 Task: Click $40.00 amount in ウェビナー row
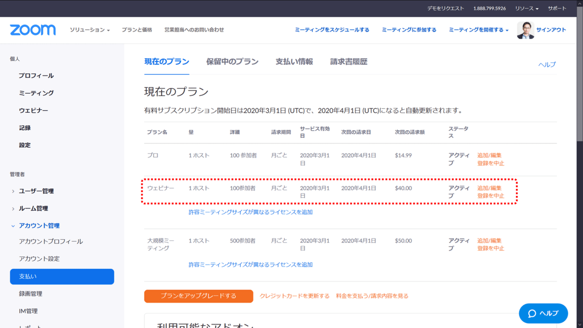[403, 188]
